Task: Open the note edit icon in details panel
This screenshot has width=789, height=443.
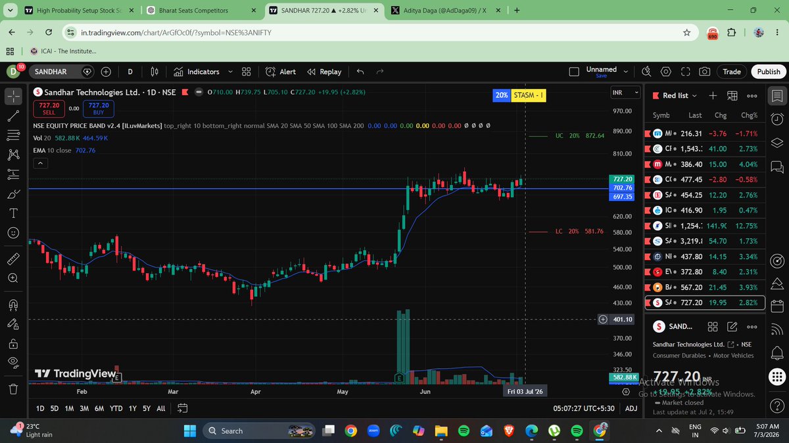Action: pyautogui.click(x=732, y=327)
